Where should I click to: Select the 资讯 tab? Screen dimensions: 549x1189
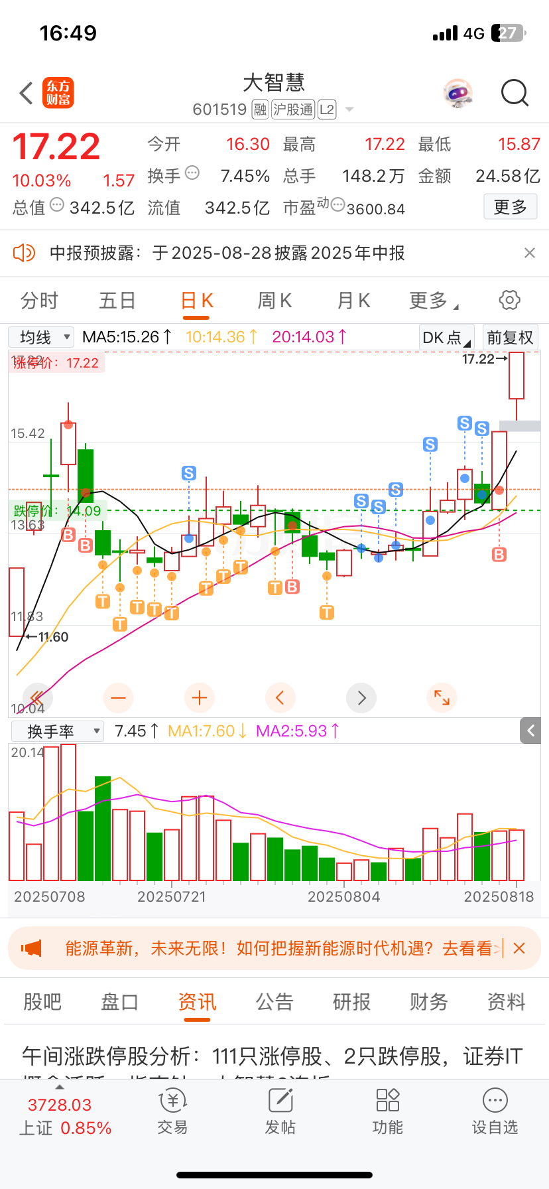coord(197,1002)
